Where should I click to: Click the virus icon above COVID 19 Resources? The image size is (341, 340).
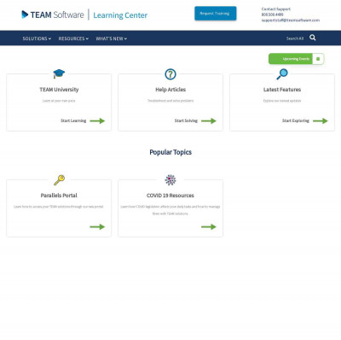[170, 180]
